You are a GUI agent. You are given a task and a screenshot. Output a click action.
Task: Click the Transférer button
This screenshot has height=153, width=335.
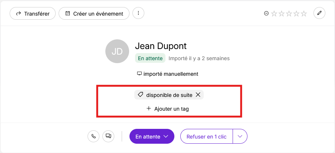[x=33, y=13]
